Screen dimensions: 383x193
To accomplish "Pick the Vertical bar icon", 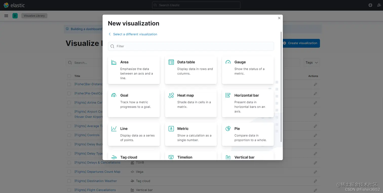I will click(x=228, y=157).
